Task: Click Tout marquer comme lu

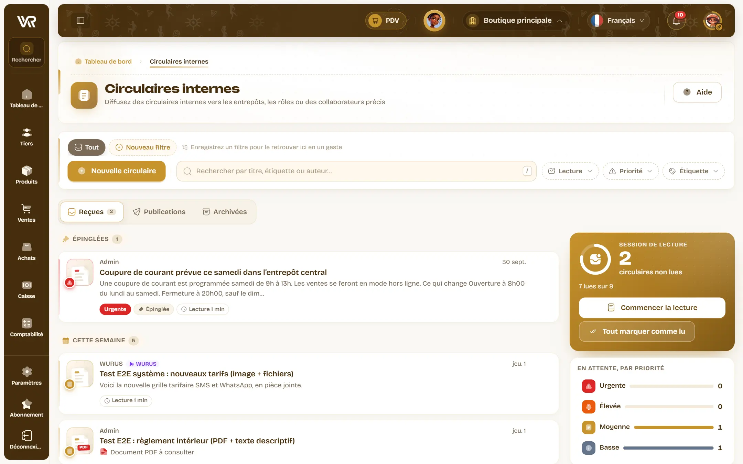Action: click(637, 332)
